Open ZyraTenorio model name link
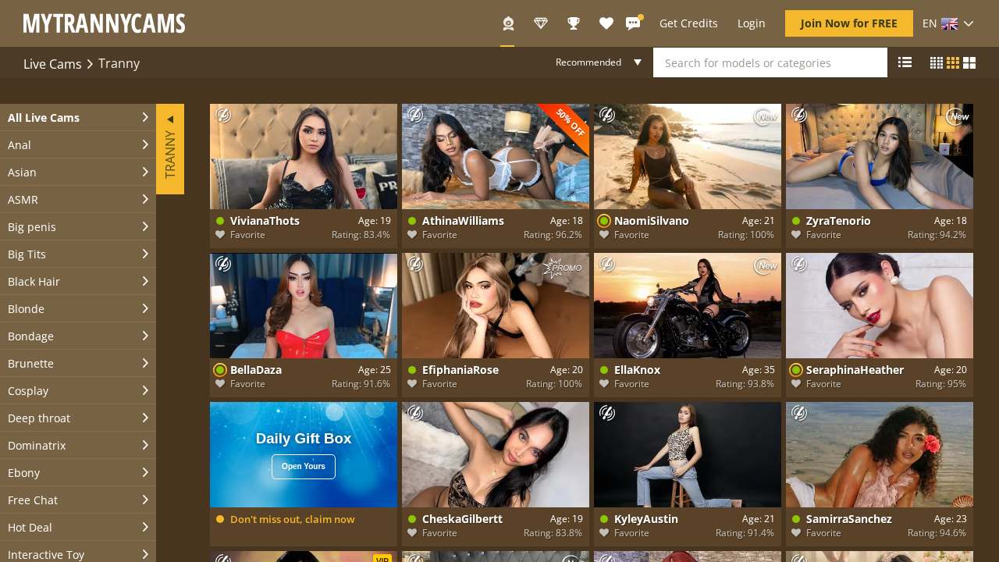This screenshot has height=562, width=999. point(838,221)
